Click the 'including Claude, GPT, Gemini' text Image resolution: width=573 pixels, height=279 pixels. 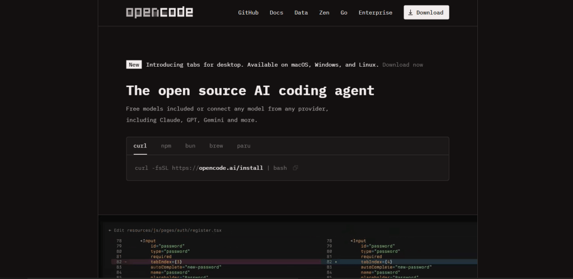click(x=192, y=120)
